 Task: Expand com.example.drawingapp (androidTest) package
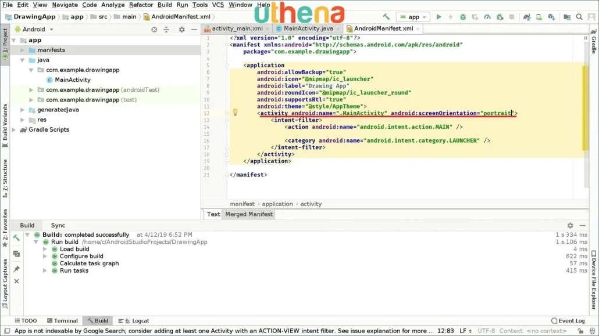[x=31, y=90]
